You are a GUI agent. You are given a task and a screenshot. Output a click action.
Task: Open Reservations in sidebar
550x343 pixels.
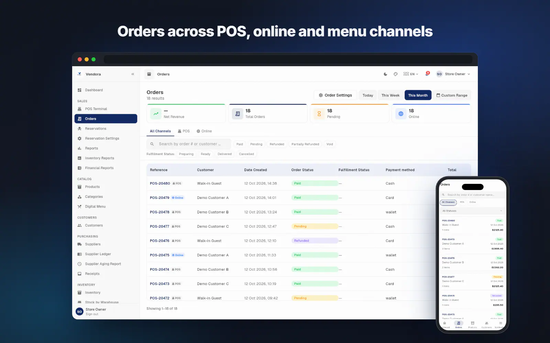pyautogui.click(x=106, y=129)
